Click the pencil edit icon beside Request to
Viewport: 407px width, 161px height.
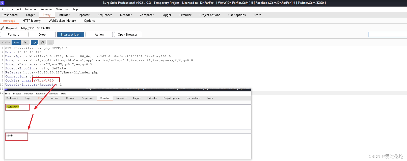click(3, 28)
